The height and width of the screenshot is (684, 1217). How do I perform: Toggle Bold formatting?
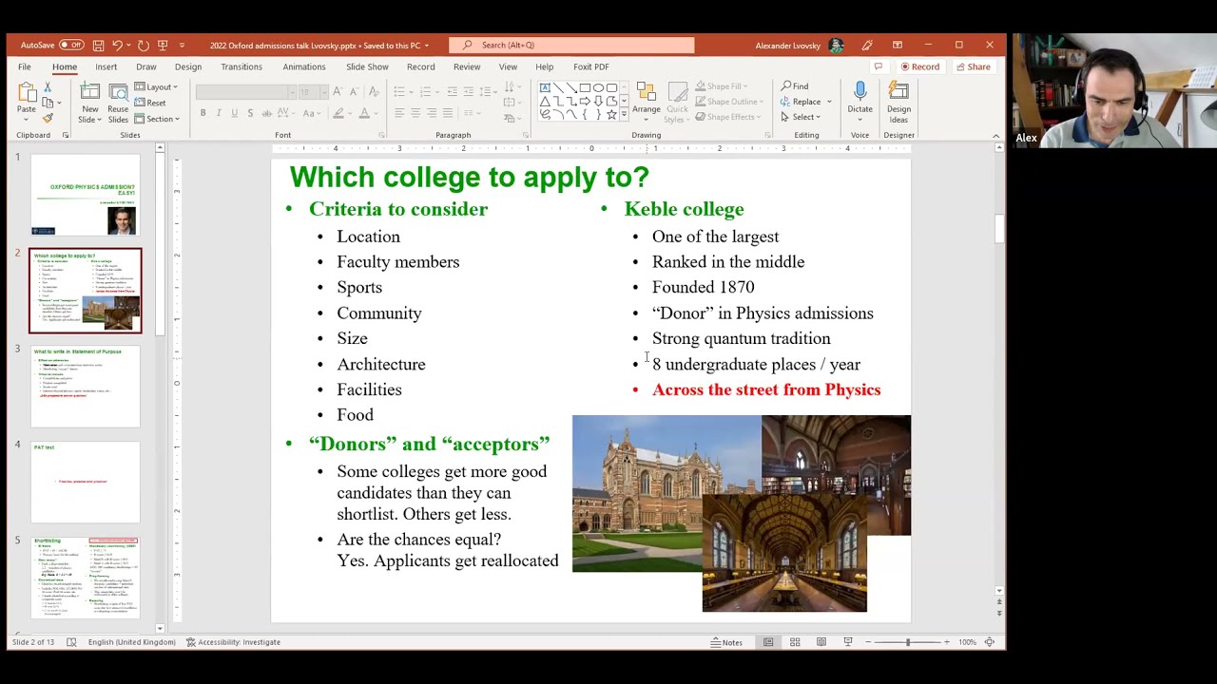tap(203, 113)
